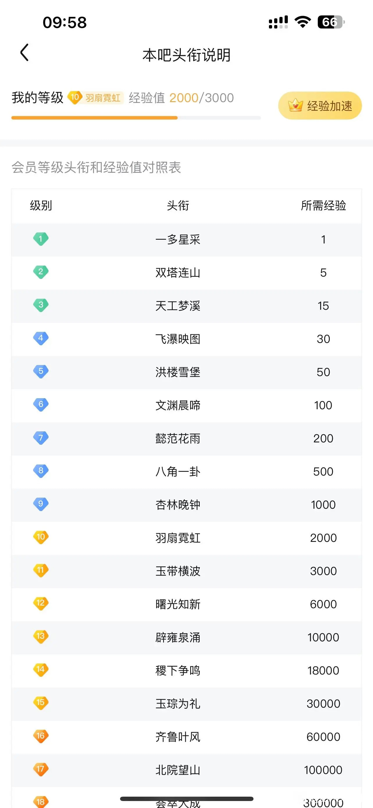Click the level 10 badge beside 我的等级

tap(75, 97)
